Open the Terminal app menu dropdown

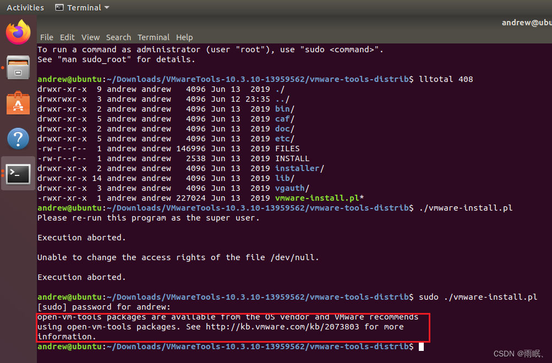pos(83,7)
